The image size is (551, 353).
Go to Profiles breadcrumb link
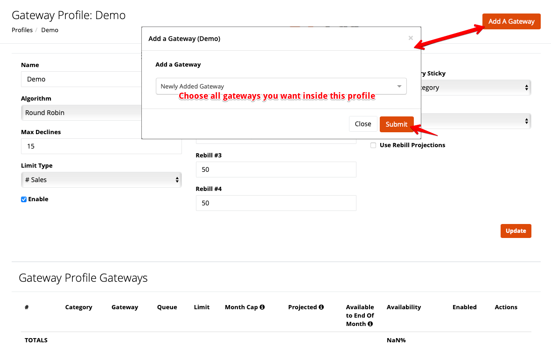point(22,30)
